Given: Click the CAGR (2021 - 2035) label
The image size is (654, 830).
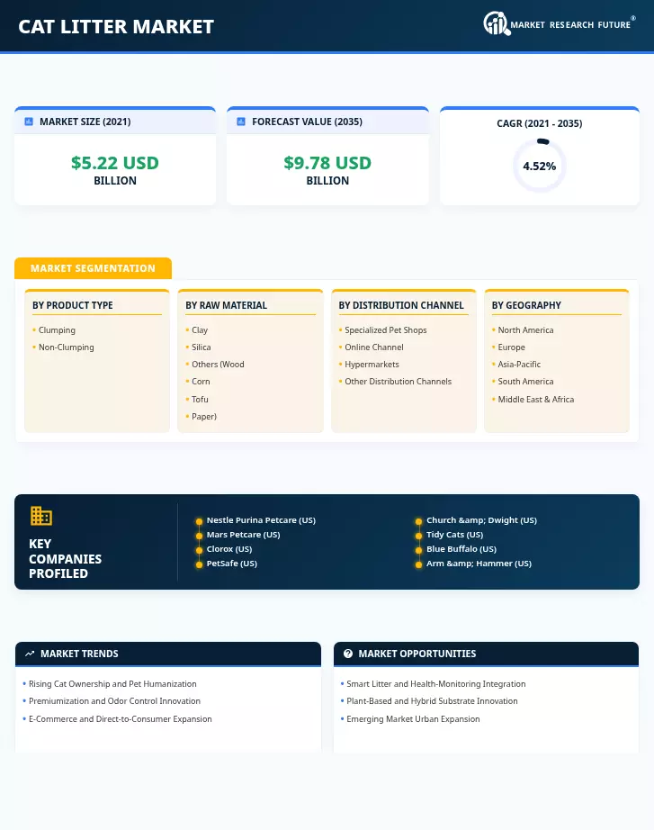Looking at the screenshot, I should tap(539, 123).
